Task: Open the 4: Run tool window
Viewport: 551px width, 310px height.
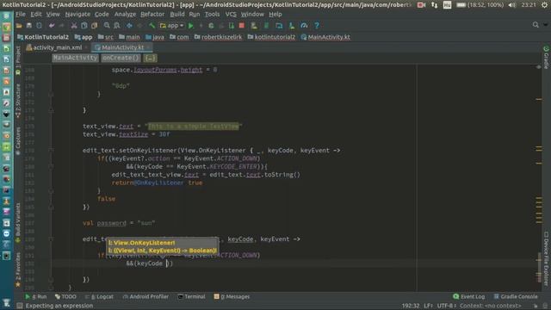Action: coord(35,296)
